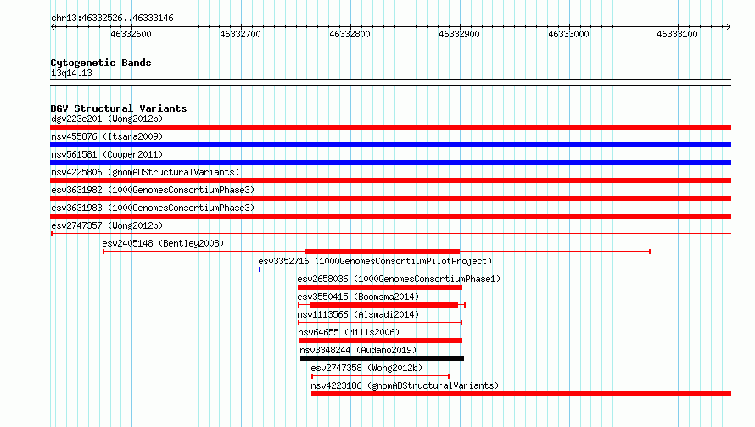Click the ruler's right arrow end
Screen dimensions: 755x427
coord(729,27)
